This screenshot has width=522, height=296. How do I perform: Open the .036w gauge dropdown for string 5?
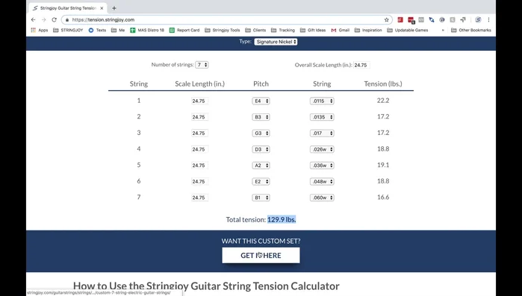click(322, 166)
